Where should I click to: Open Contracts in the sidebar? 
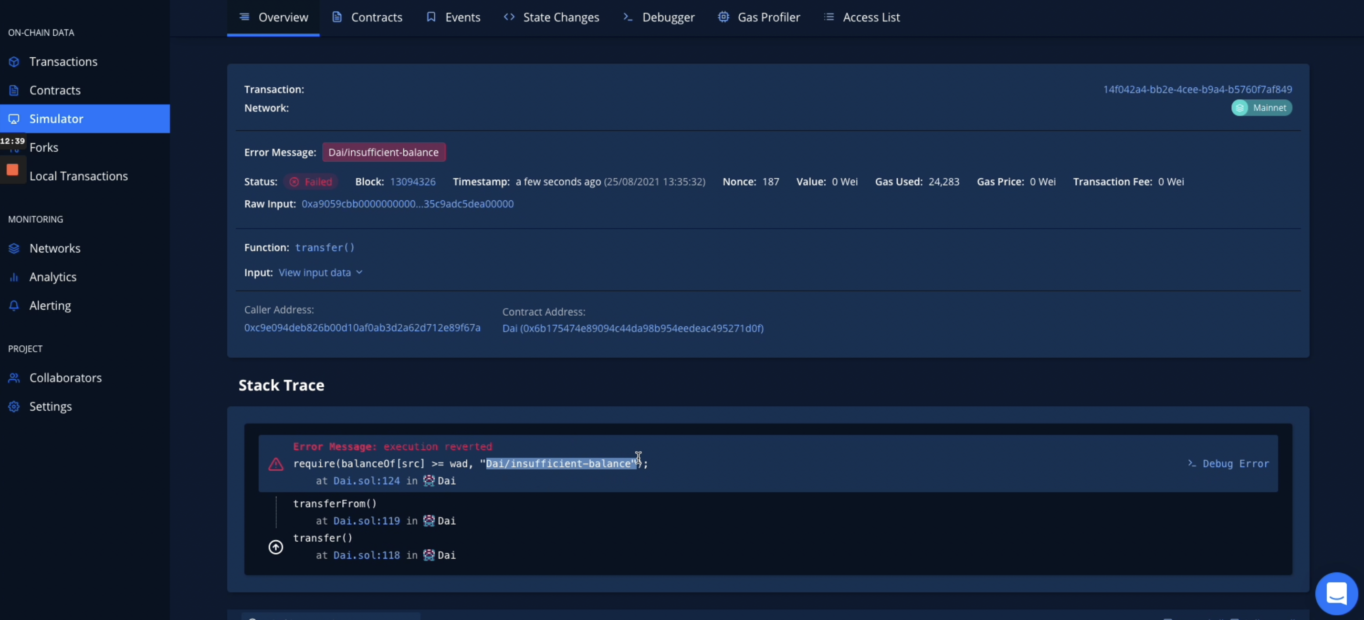[x=54, y=90]
